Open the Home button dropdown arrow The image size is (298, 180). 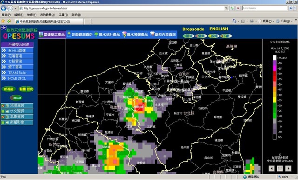point(238,21)
